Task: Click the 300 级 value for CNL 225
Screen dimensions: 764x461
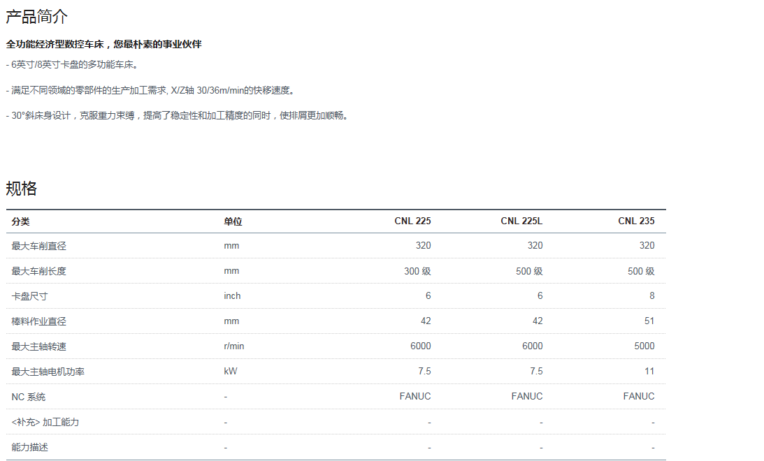Action: (x=417, y=271)
